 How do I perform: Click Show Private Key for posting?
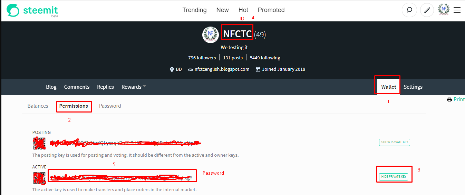(395, 142)
